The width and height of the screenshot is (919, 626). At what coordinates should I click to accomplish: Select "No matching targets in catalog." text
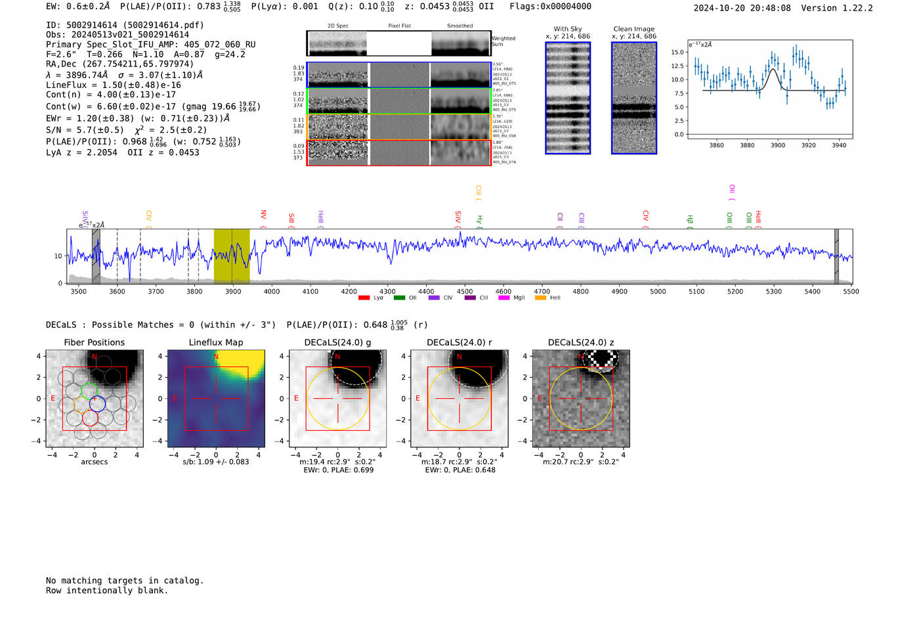tap(125, 581)
